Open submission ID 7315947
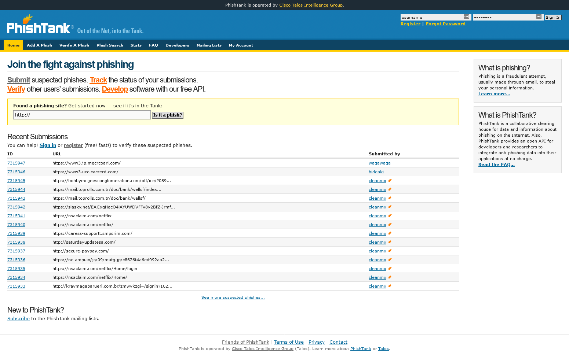 coord(16,163)
